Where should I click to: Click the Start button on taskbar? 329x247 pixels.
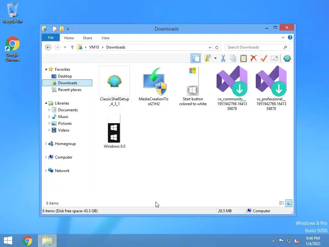(x=8, y=241)
